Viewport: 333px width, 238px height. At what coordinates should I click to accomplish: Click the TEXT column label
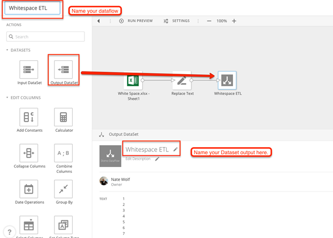click(103, 199)
